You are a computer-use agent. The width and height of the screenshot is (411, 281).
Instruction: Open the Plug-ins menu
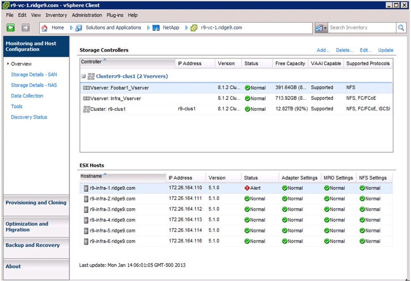click(x=115, y=15)
